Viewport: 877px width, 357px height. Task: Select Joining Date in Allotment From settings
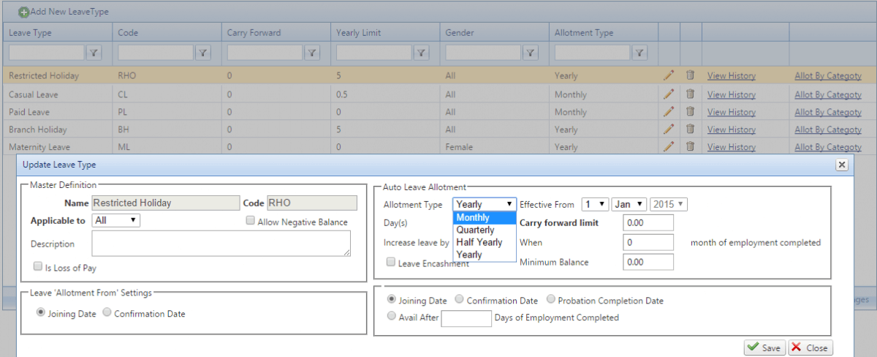pyautogui.click(x=41, y=313)
